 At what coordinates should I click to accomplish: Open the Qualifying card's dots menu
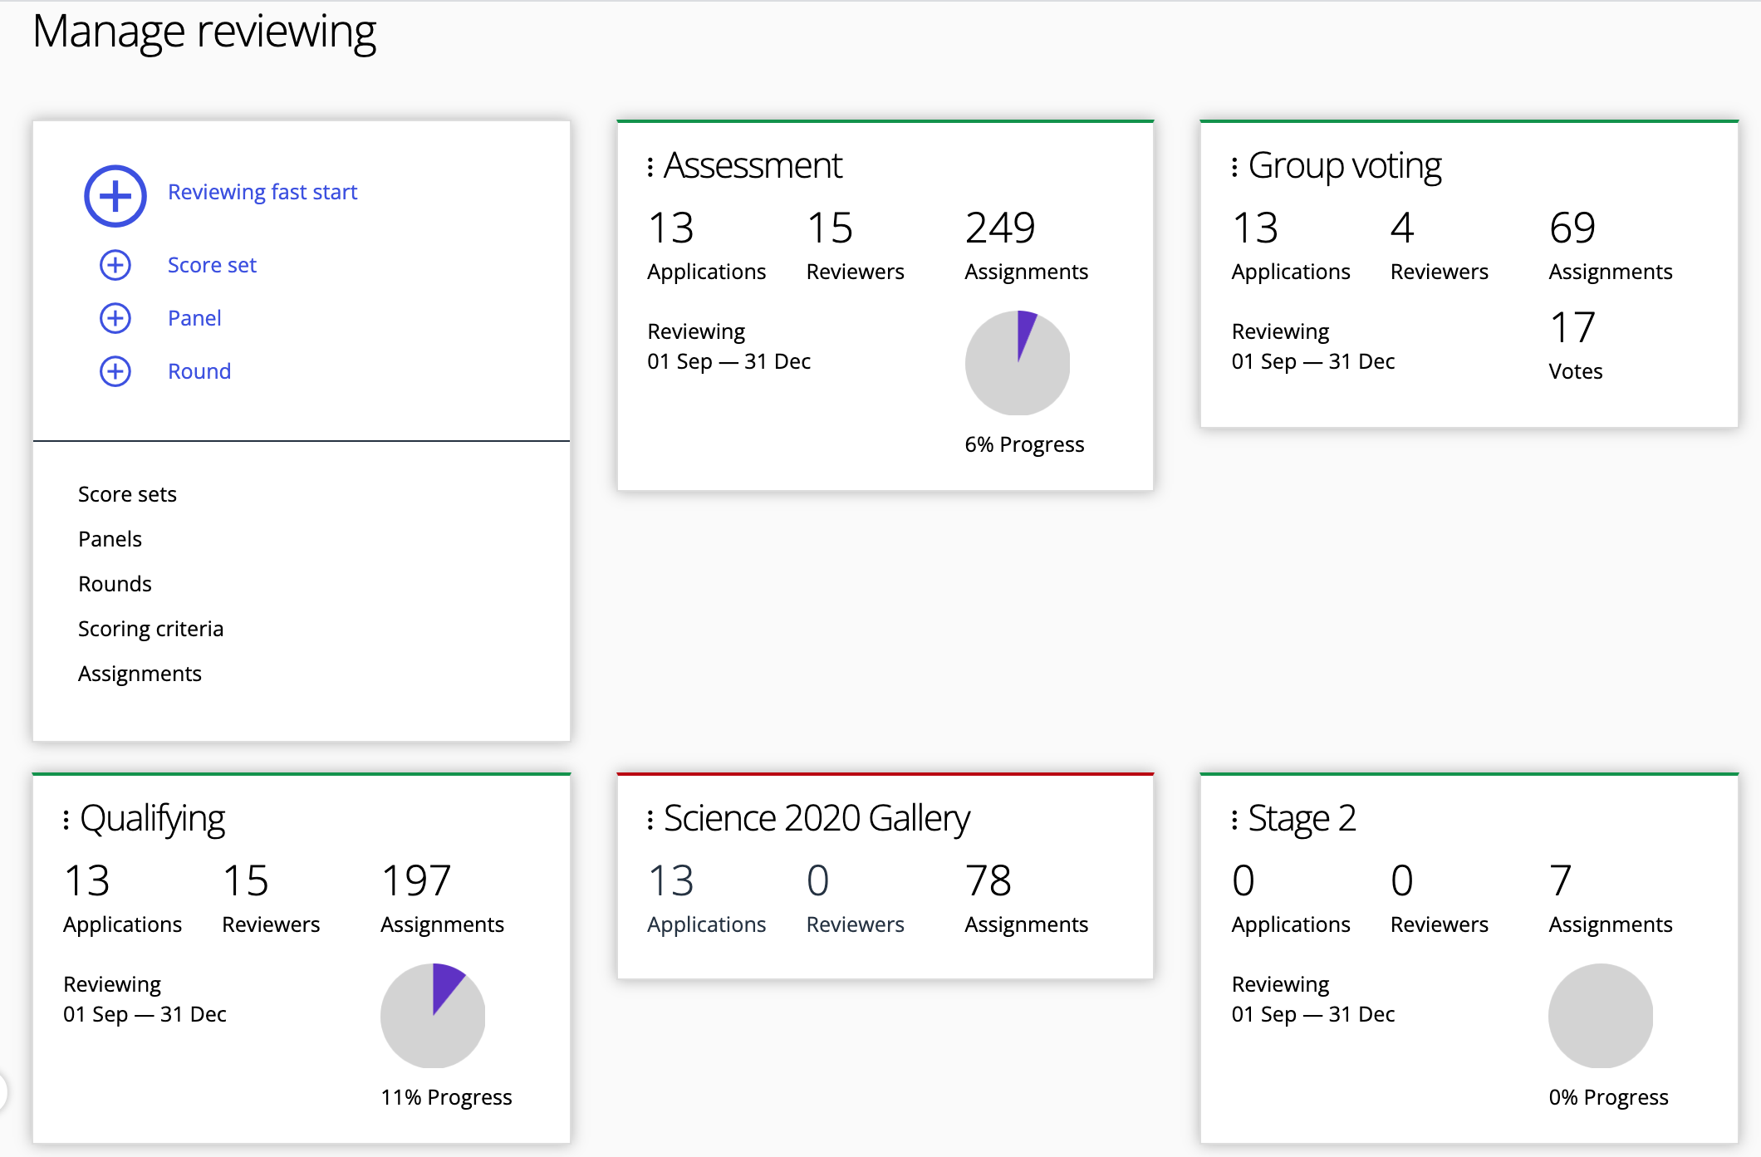click(66, 820)
